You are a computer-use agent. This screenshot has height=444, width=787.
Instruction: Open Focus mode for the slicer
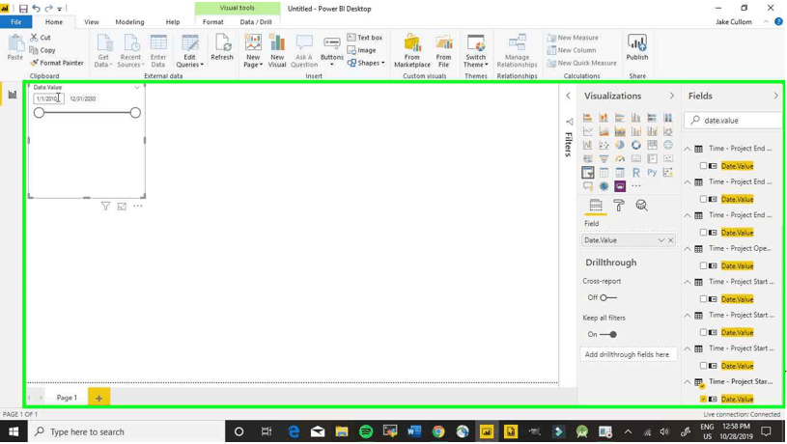tap(122, 207)
